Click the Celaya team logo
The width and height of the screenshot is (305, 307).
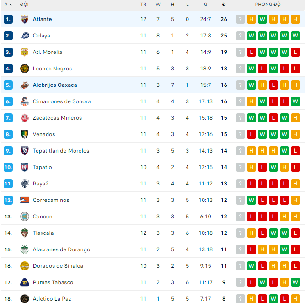point(25,36)
